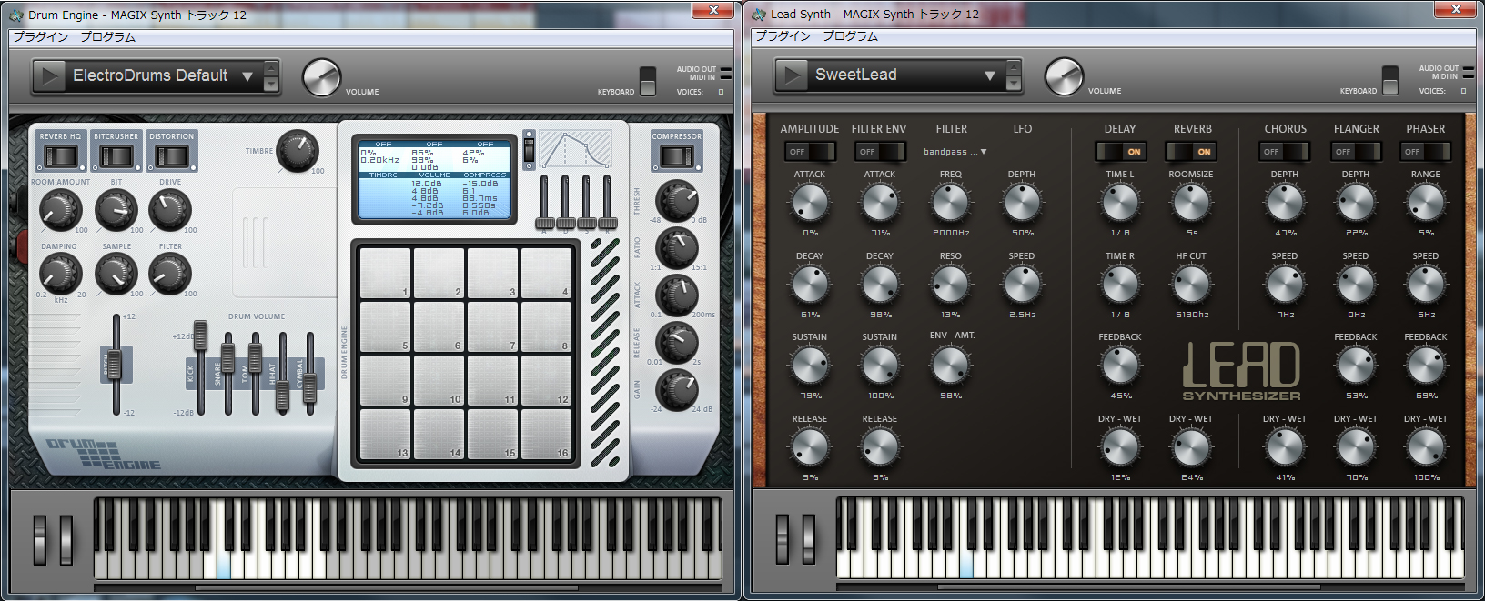Open the SweetLead preset dropdown
The height and width of the screenshot is (601, 1485).
(989, 75)
